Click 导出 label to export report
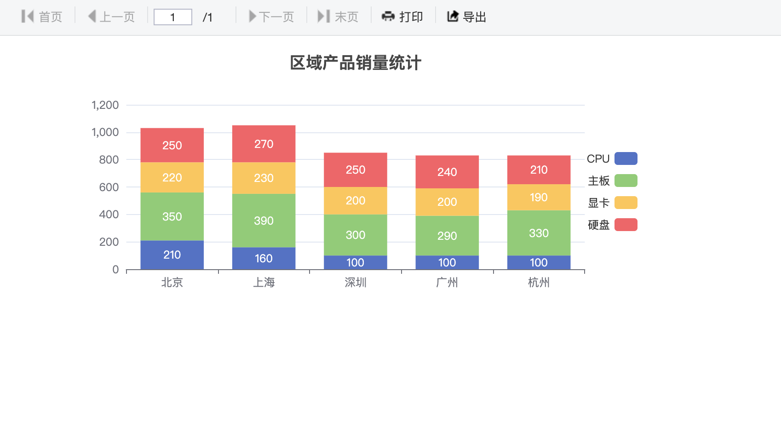This screenshot has height=441, width=781. (x=475, y=17)
